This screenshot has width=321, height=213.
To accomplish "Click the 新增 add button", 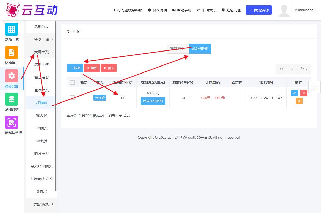I will [x=75, y=68].
